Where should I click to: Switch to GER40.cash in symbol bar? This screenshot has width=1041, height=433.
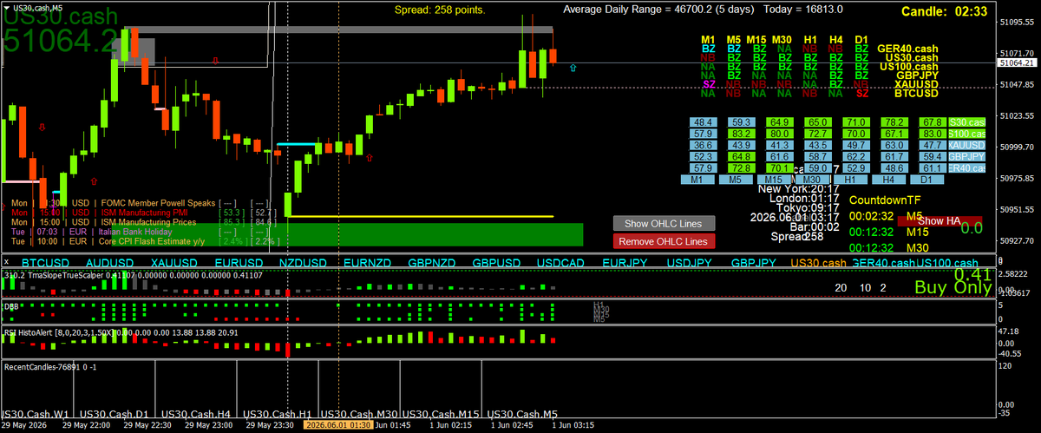pyautogui.click(x=883, y=262)
